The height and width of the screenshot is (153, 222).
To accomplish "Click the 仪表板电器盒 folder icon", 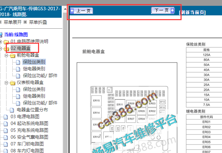I will (x=12, y=83).
